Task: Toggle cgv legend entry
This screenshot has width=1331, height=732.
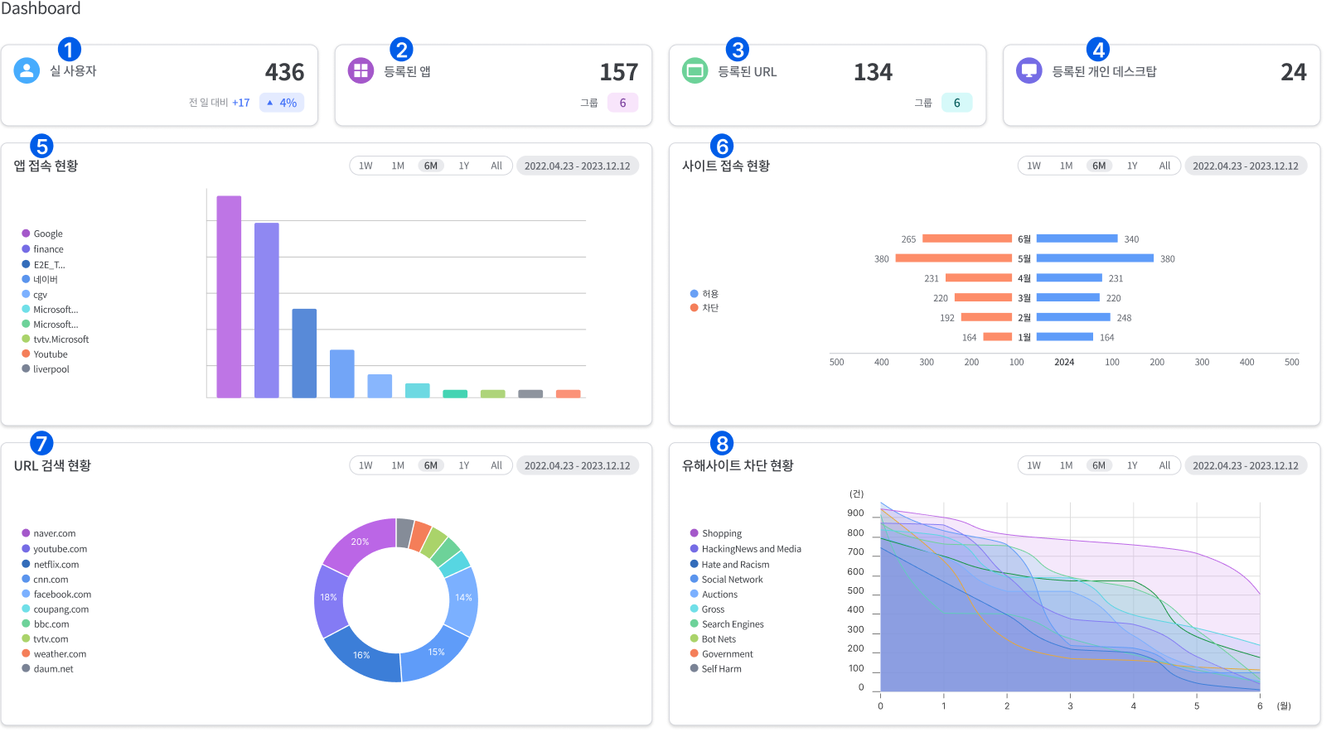Action: coord(35,295)
